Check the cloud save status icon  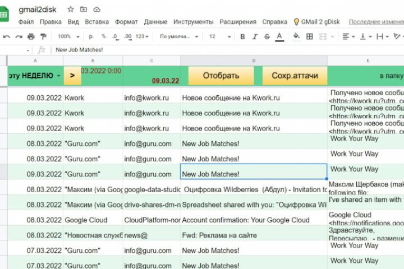(x=97, y=10)
